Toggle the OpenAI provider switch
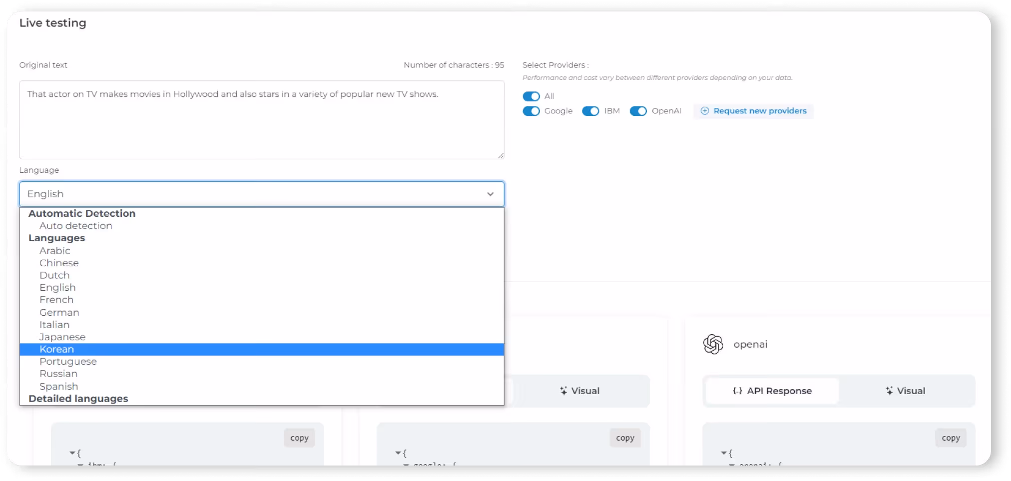1011x481 pixels. coord(638,111)
